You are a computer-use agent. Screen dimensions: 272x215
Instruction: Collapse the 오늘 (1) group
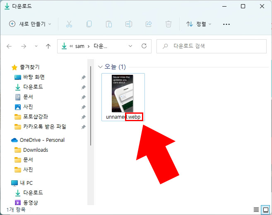pos(100,67)
